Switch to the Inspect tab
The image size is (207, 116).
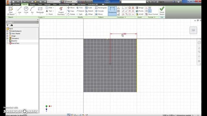pos(32,5)
